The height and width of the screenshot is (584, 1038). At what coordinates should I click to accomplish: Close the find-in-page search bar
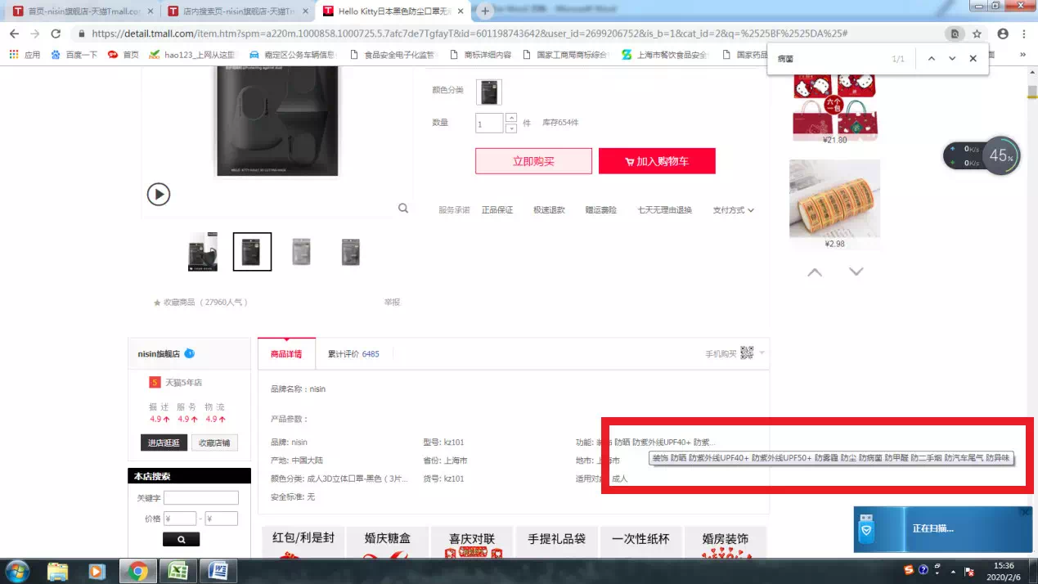click(973, 59)
